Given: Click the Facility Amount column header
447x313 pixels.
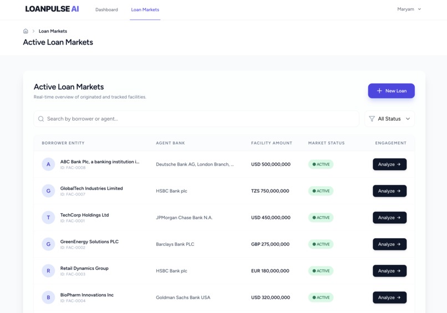Looking at the screenshot, I should coord(272,143).
